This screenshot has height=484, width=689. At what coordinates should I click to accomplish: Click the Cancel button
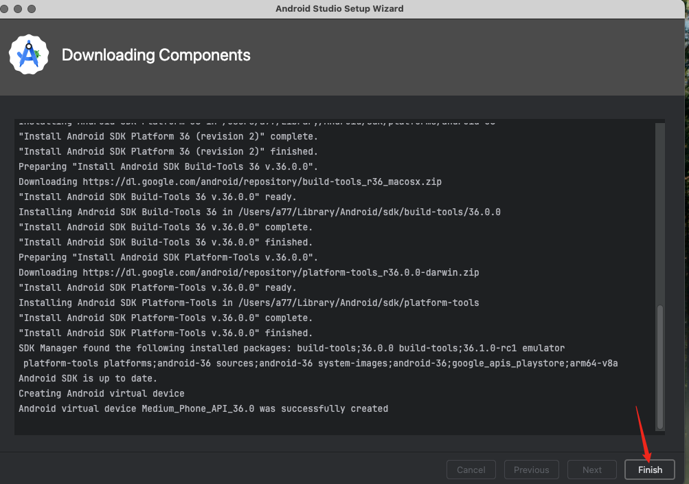coord(471,470)
